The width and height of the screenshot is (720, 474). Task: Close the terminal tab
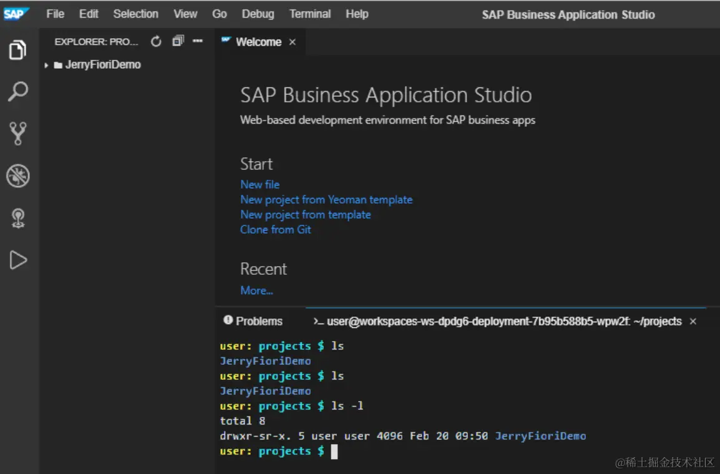click(x=693, y=322)
